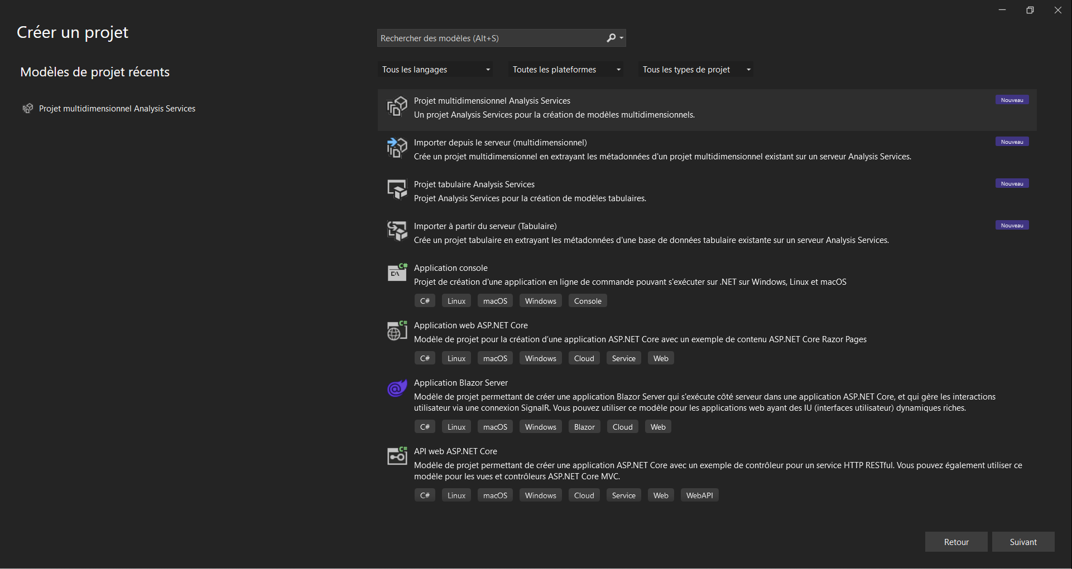The height and width of the screenshot is (569, 1072).
Task: Open the Toutes les plateformes dropdown
Action: coord(566,70)
